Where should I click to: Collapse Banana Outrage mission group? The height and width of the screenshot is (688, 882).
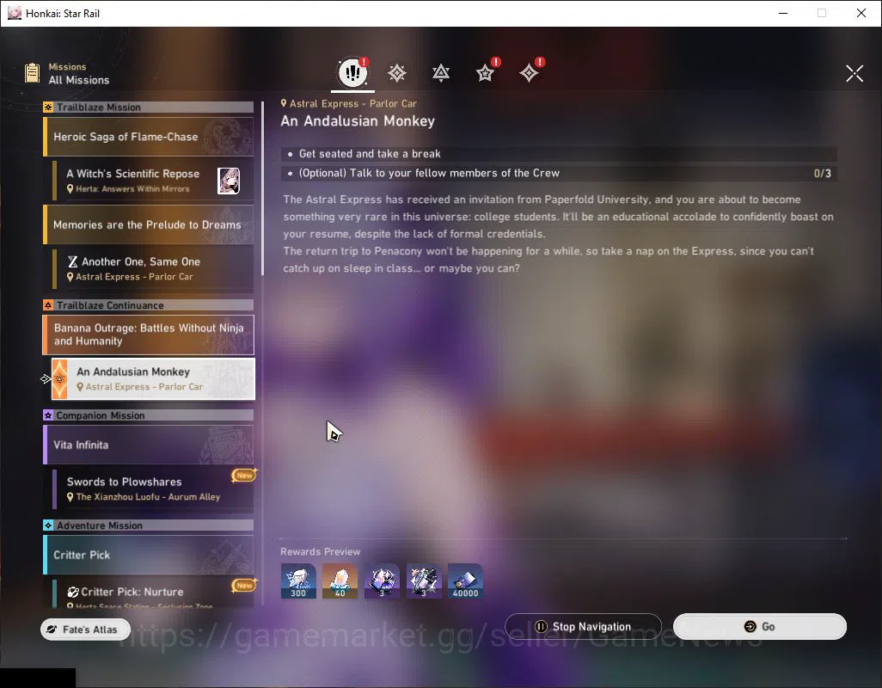click(x=149, y=335)
